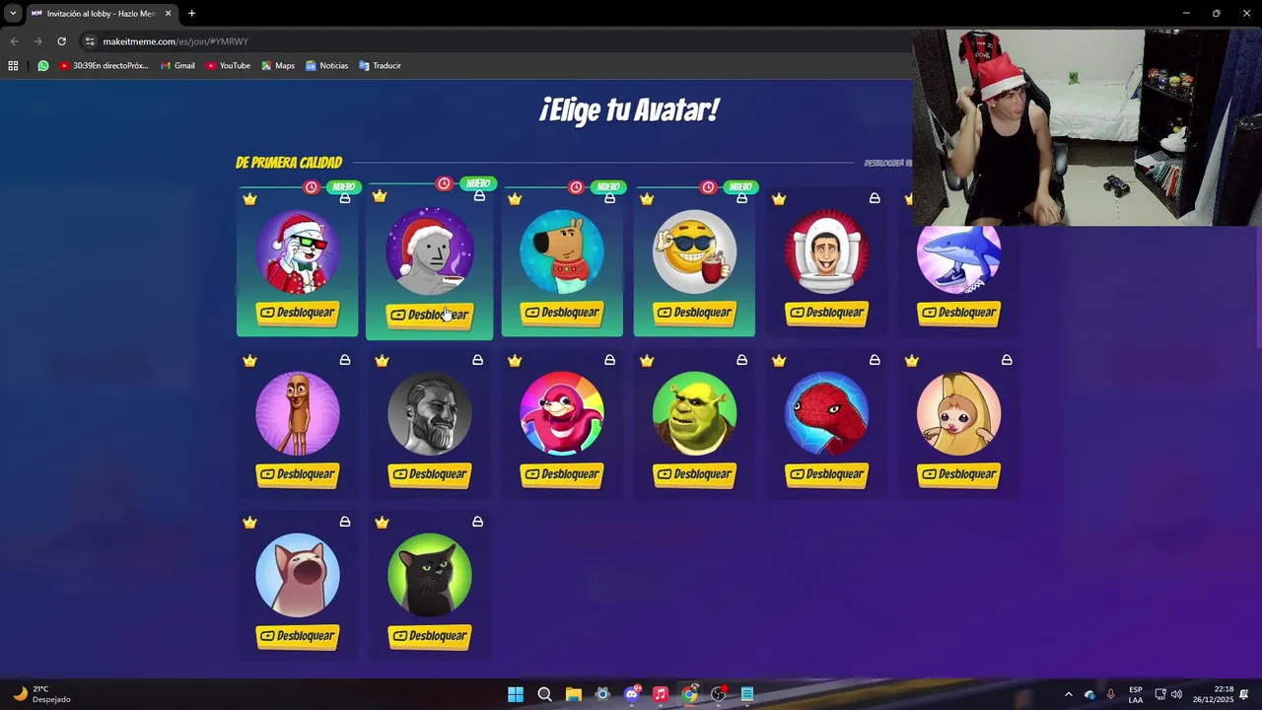Click Desbloquear under the toilet head avatar
The width and height of the screenshot is (1262, 710).
pyautogui.click(x=826, y=313)
